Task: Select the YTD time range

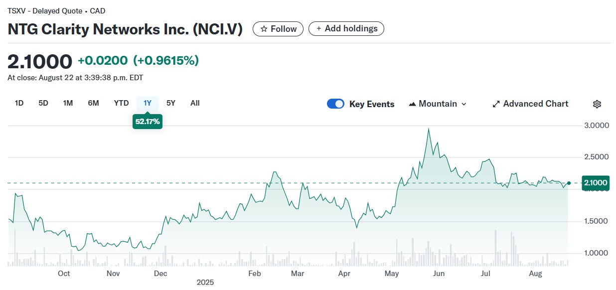Action: click(121, 103)
